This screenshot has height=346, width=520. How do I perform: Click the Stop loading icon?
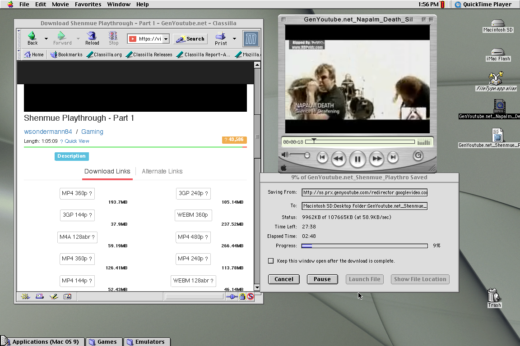(113, 38)
